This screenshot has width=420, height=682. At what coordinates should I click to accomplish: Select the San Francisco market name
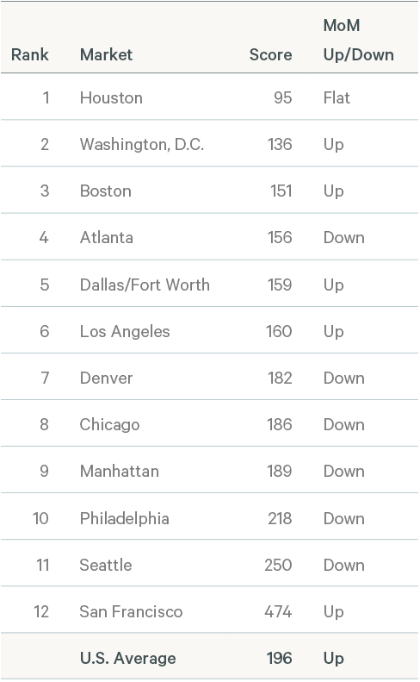[x=131, y=611]
